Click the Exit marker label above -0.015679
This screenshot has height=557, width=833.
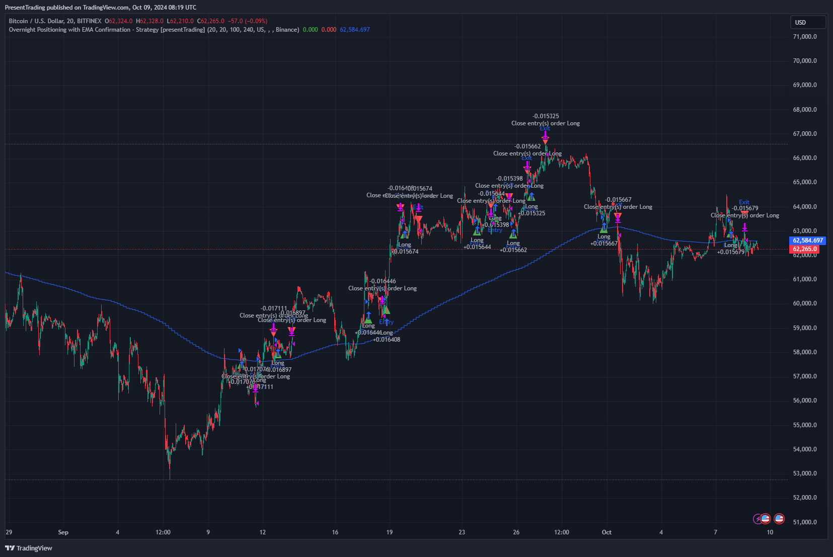(x=744, y=202)
